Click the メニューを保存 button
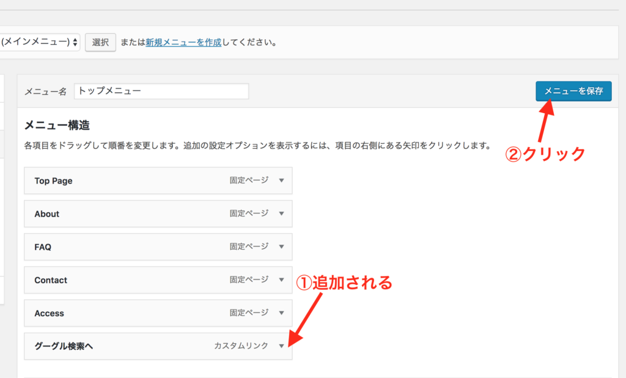 [x=573, y=91]
